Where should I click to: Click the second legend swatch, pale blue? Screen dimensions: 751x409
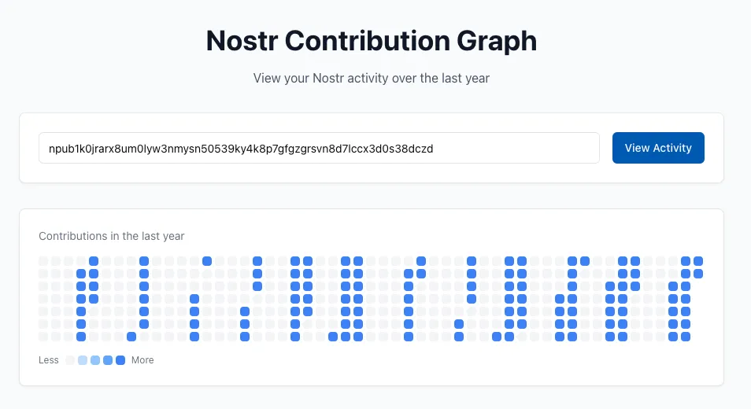[83, 360]
